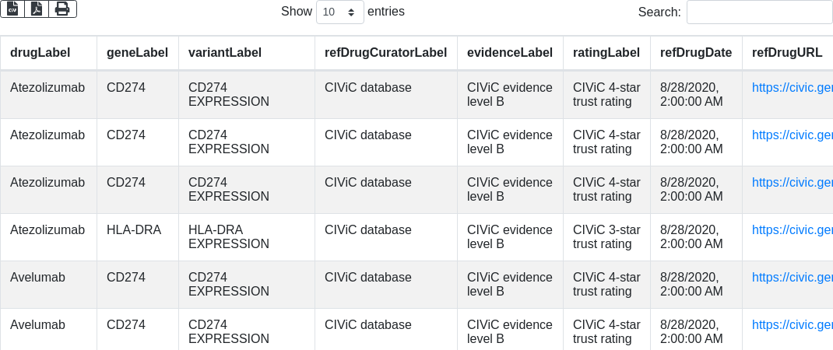Print the table using printer icon

[x=62, y=9]
